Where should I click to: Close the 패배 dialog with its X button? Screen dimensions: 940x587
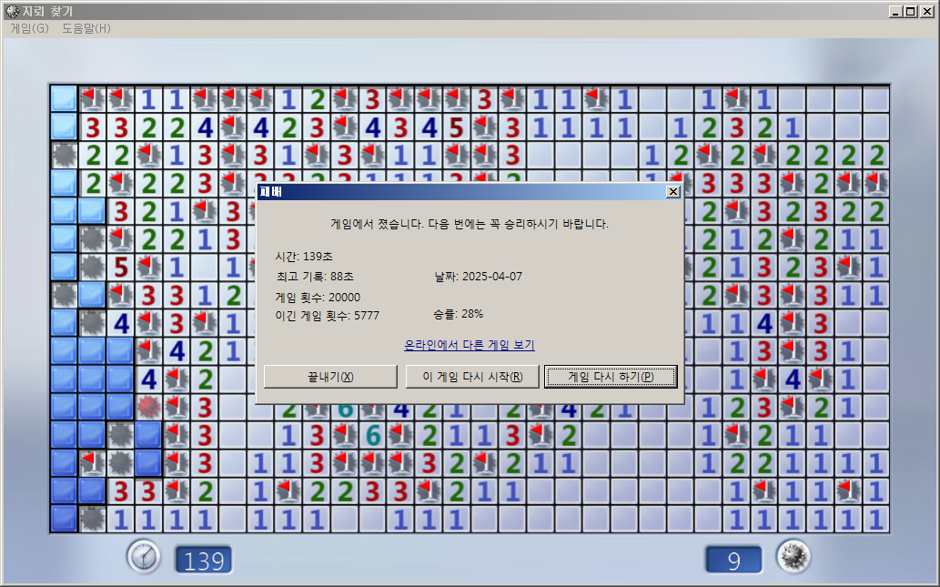click(x=672, y=192)
